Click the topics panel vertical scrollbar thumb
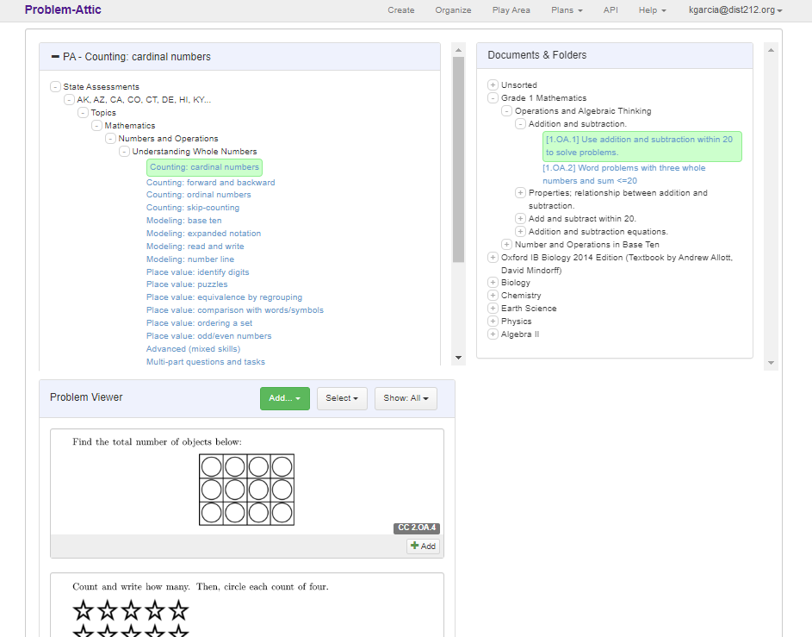Screen dimensions: 812x637 pos(458,159)
